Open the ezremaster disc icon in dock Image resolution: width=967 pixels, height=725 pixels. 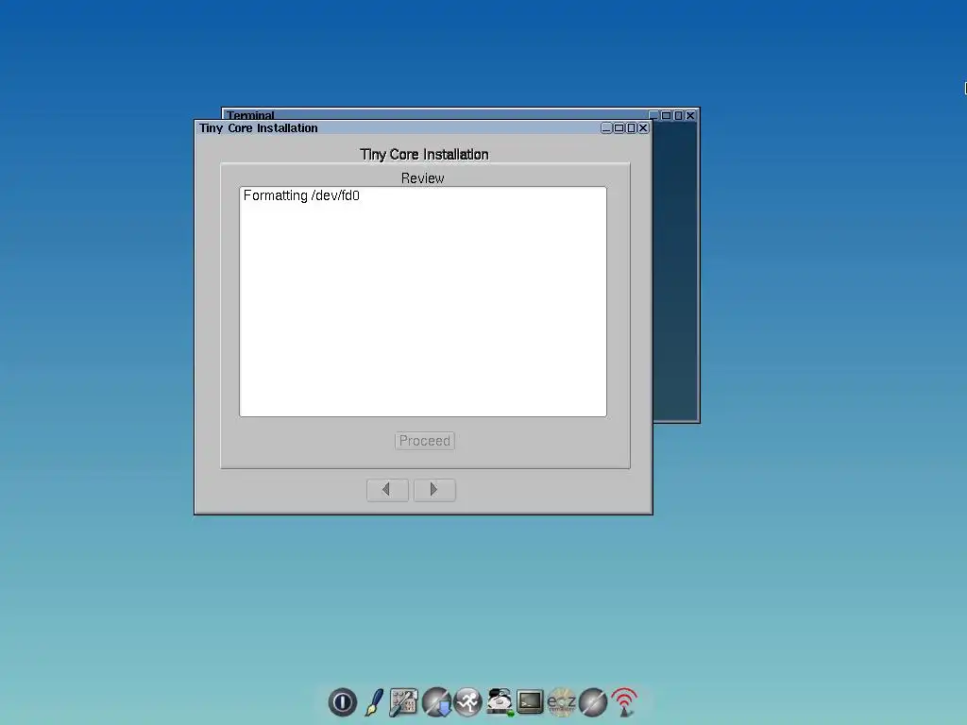(561, 702)
